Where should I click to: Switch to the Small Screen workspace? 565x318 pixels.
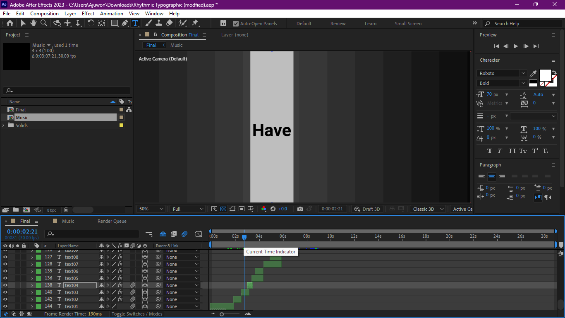pyautogui.click(x=408, y=24)
